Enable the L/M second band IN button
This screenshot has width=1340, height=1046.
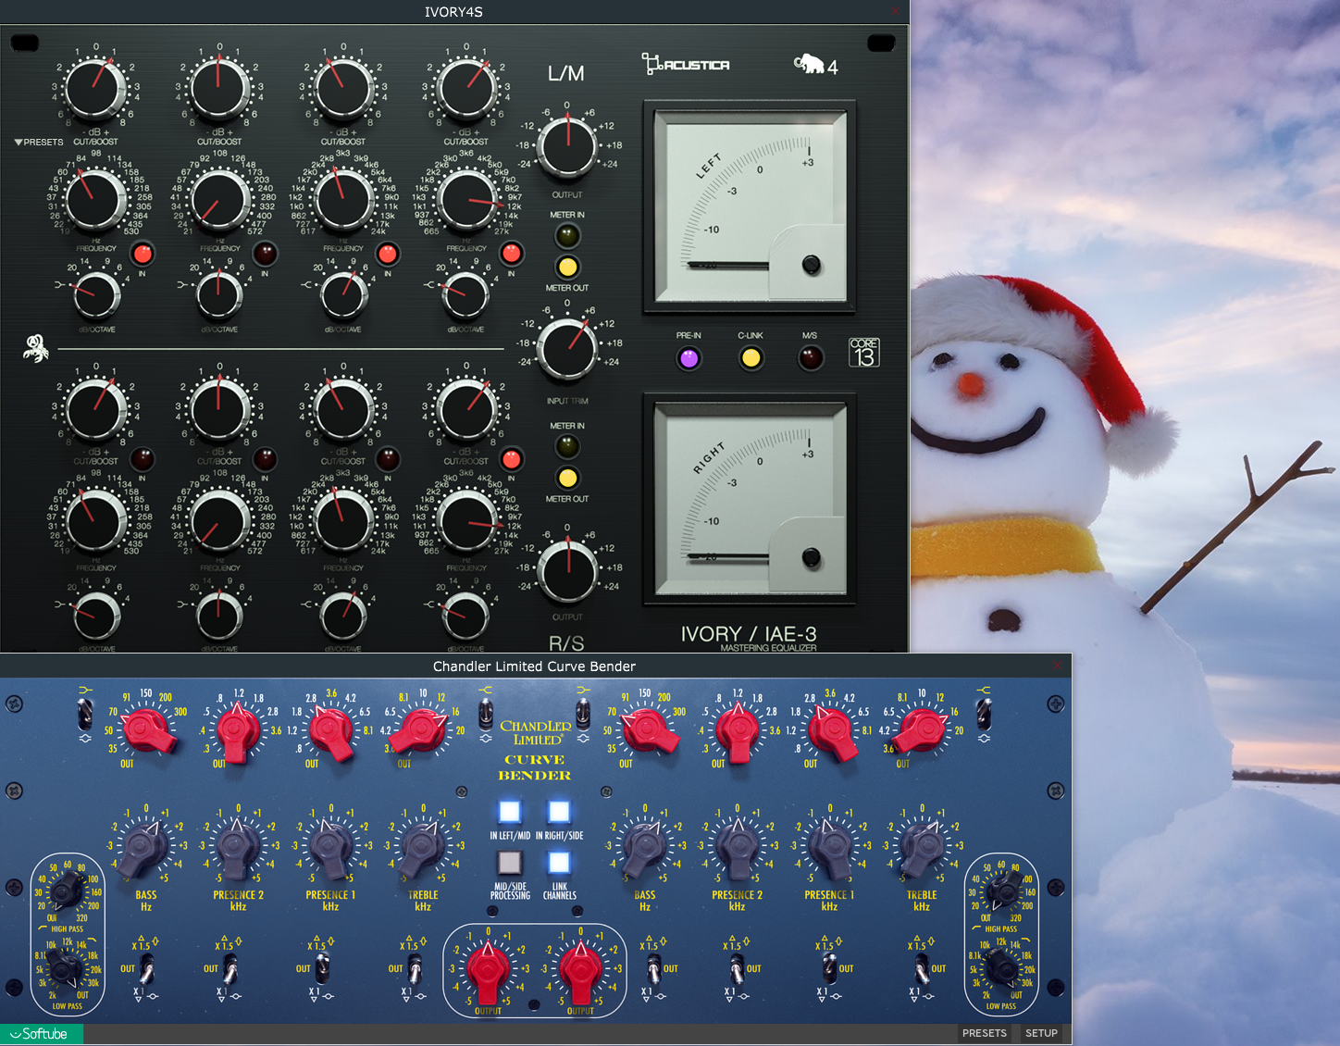click(265, 253)
